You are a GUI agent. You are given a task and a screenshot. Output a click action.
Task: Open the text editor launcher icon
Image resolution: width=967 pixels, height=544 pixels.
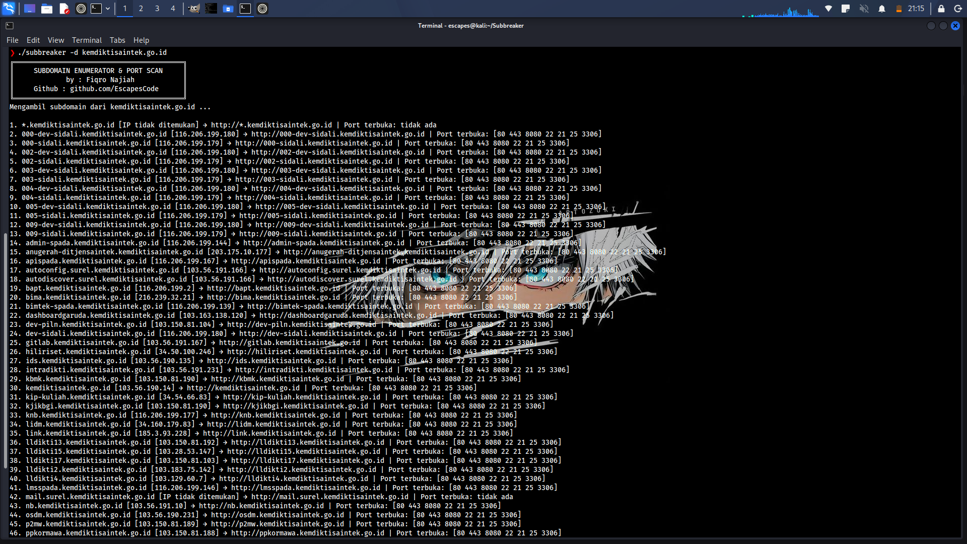click(64, 9)
